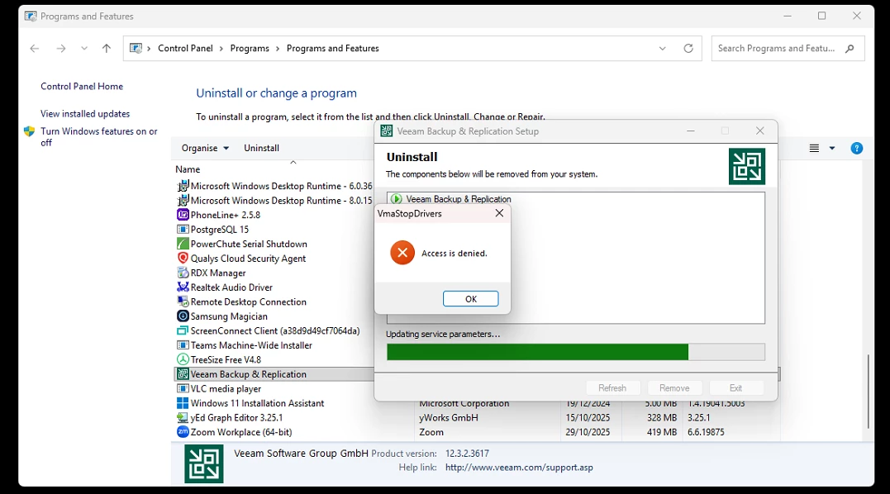Image resolution: width=890 pixels, height=494 pixels.
Task: Click Programs in the address breadcrumb
Action: tap(250, 48)
